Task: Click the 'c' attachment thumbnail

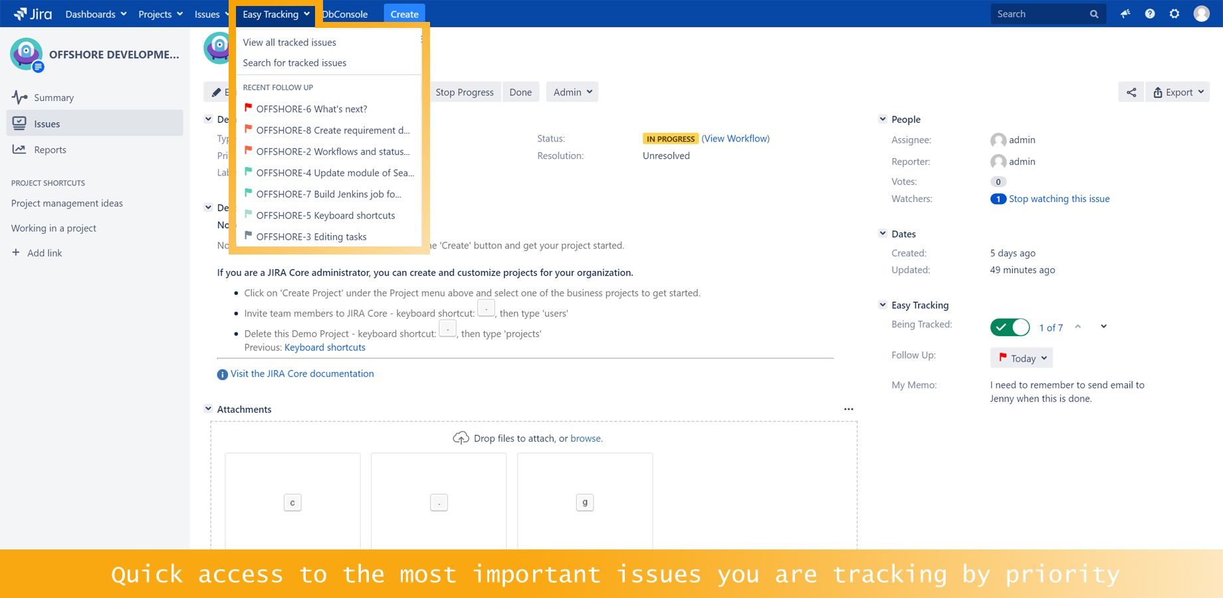Action: coord(292,502)
